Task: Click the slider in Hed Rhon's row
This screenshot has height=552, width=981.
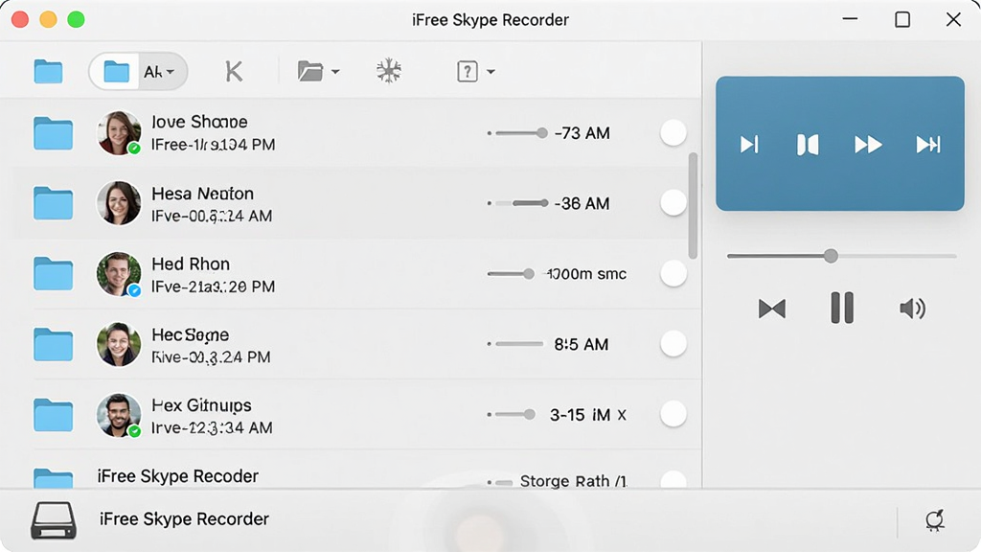Action: coord(511,274)
